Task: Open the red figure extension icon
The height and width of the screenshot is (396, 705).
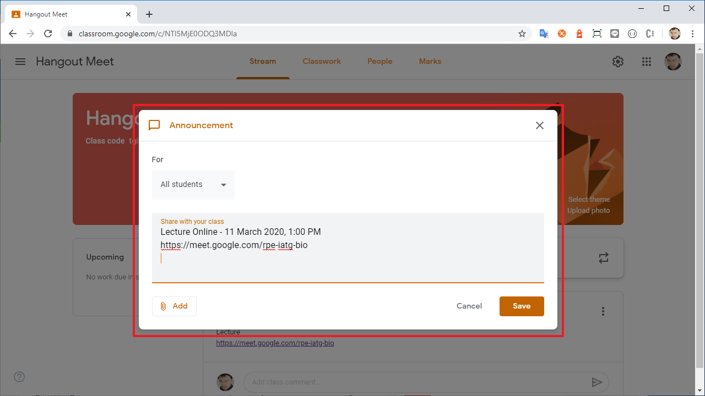Action: click(579, 34)
